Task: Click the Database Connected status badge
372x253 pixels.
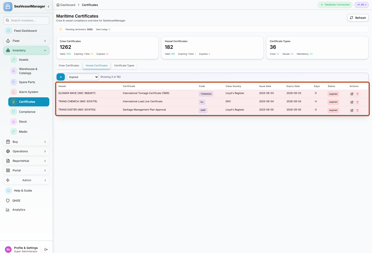Action: [x=335, y=5]
